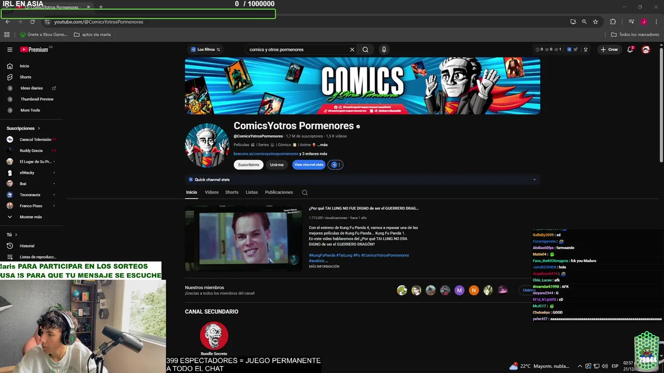The width and height of the screenshot is (664, 373).
Task: Expand the Tú section chevron
Action: click(16, 235)
